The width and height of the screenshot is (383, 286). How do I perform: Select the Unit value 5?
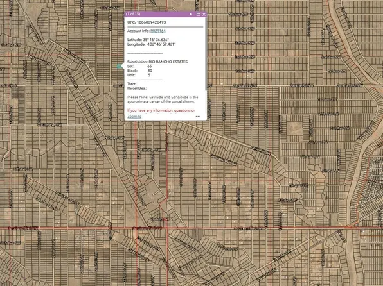coord(149,75)
